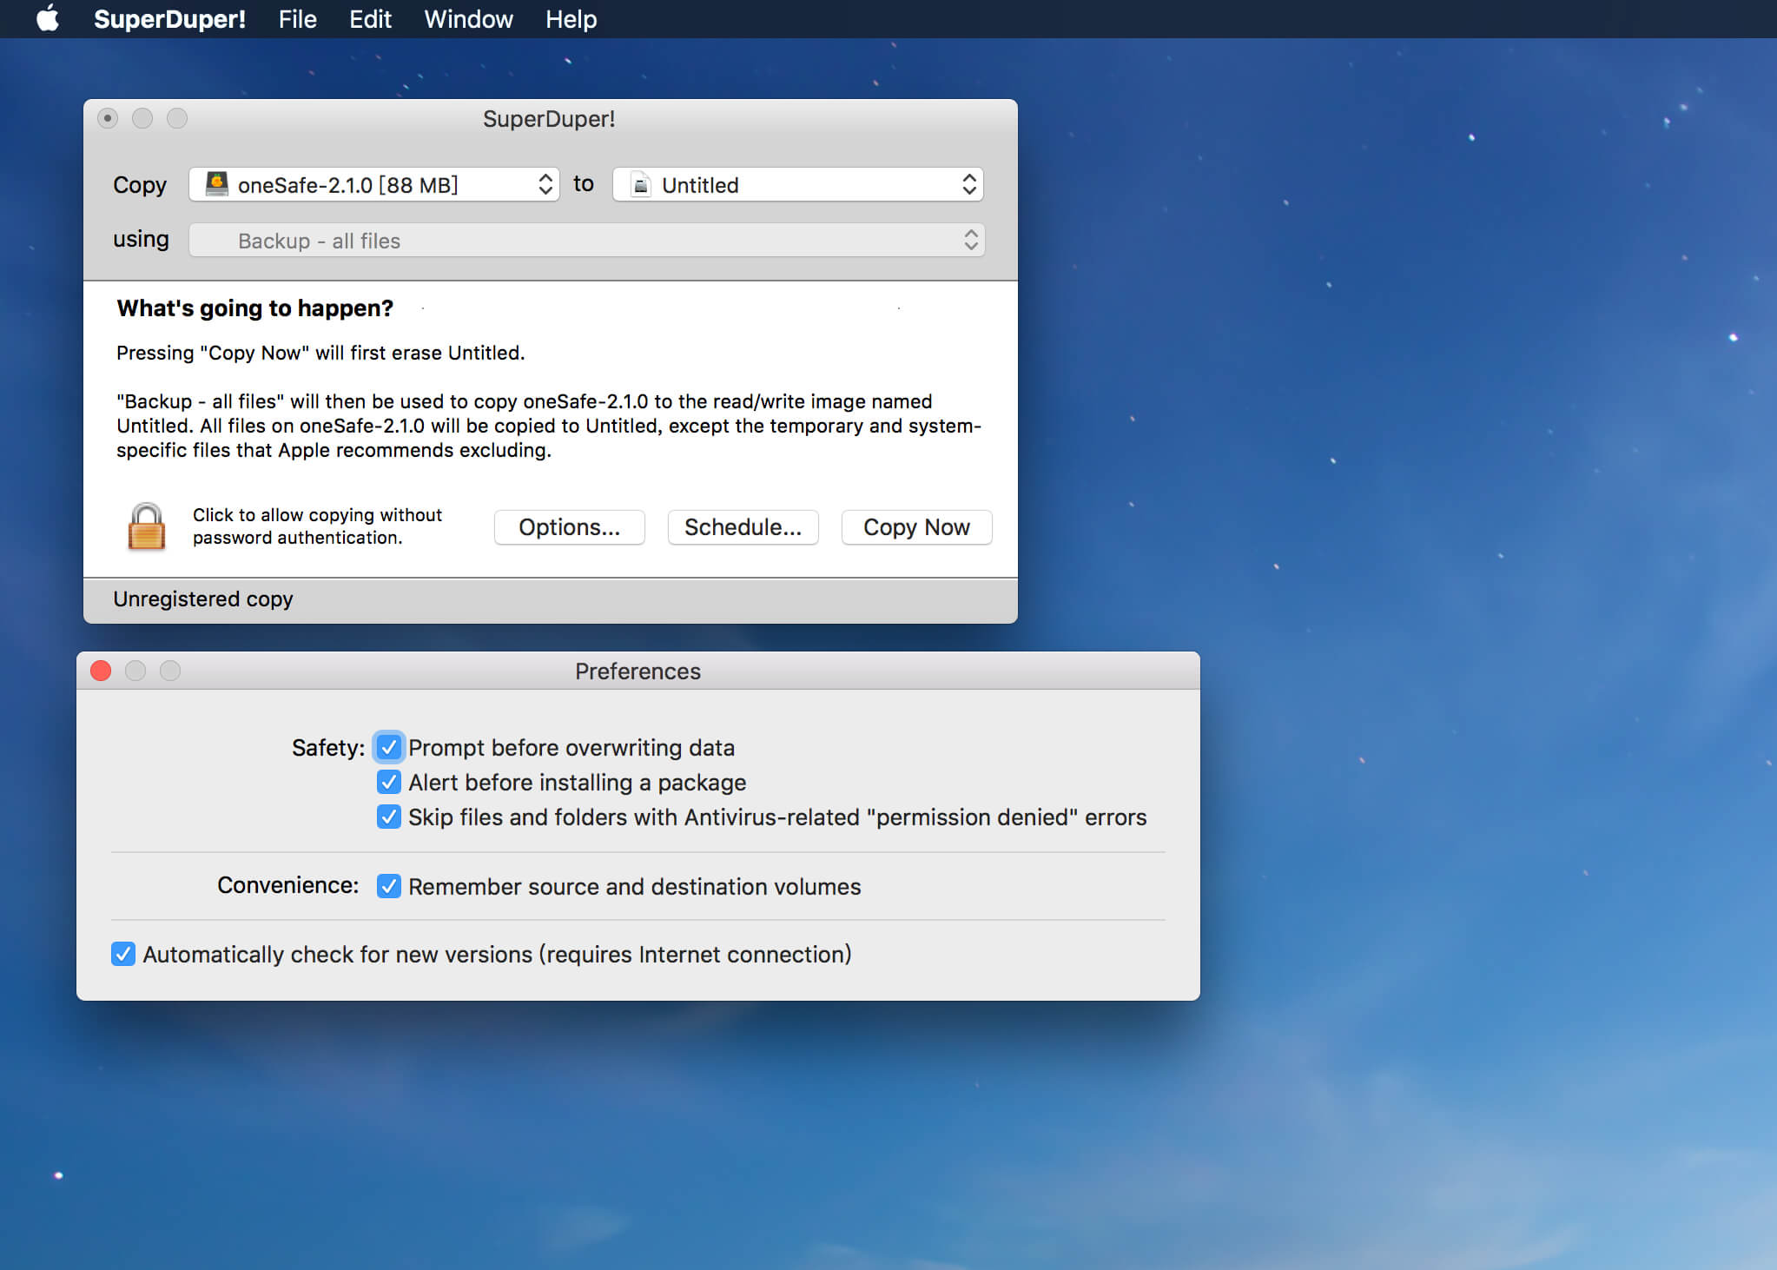Open the Help menu
This screenshot has width=1777, height=1270.
(x=571, y=19)
